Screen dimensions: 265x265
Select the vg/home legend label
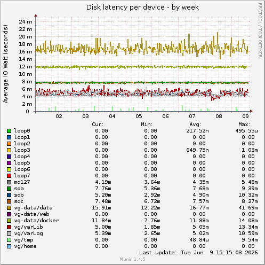pos(25,246)
